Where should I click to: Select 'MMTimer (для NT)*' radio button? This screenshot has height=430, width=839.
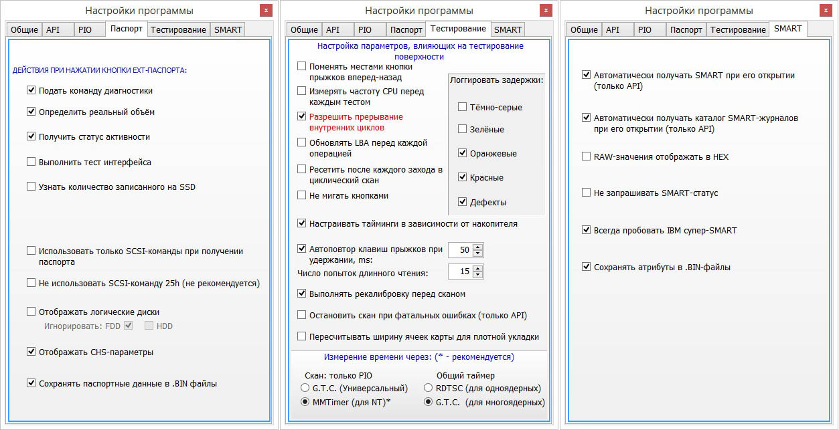pyautogui.click(x=305, y=402)
